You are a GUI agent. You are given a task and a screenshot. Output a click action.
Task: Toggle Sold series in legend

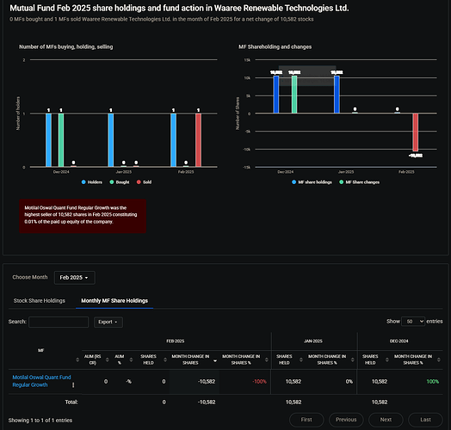(144, 182)
